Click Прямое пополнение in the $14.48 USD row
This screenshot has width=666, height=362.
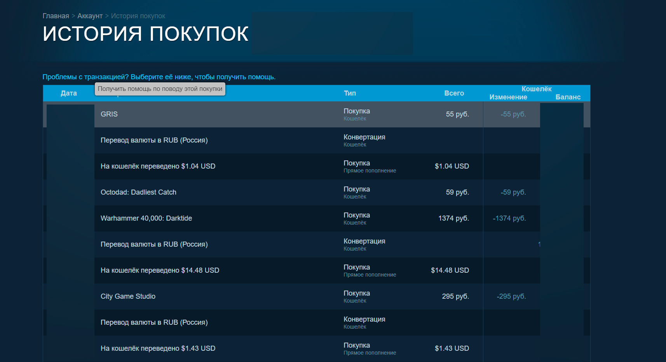pyautogui.click(x=370, y=275)
